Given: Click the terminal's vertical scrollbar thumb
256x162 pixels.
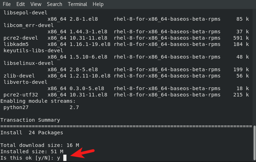Looking at the screenshot, I should coord(254,143).
